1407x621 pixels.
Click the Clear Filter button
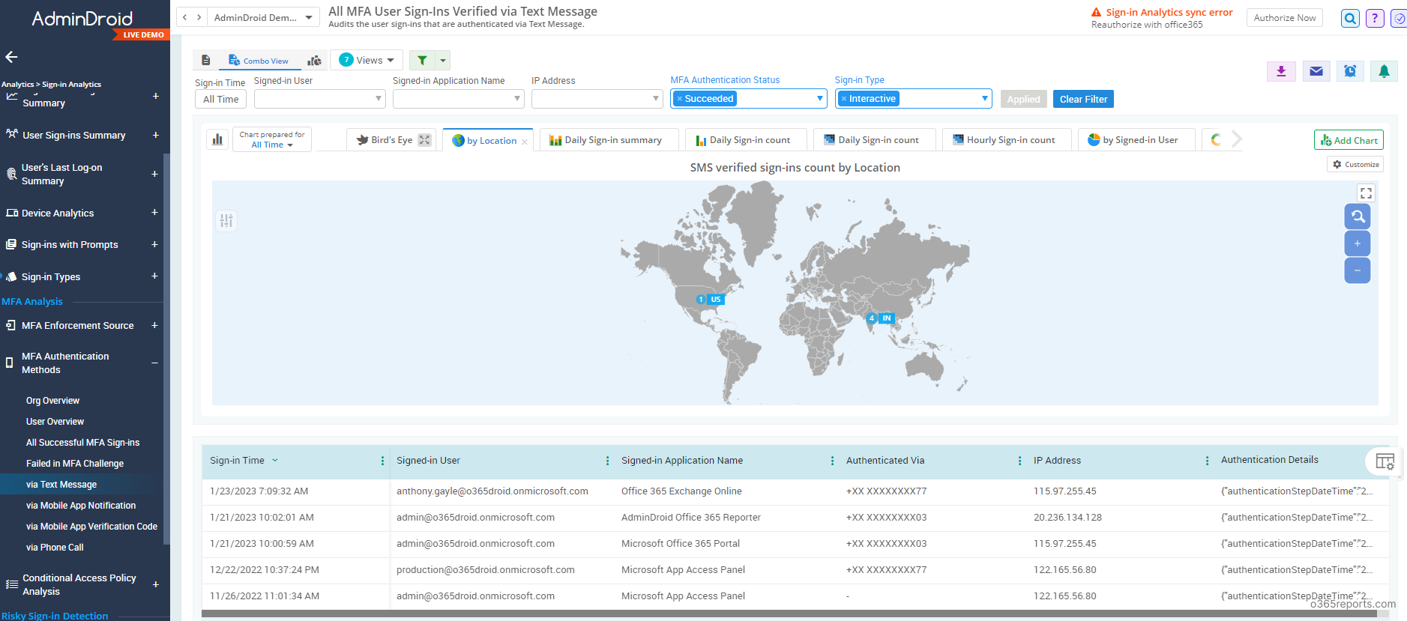tap(1083, 99)
